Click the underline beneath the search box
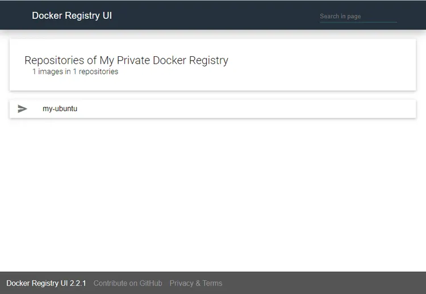Viewport: 426px width, 294px height. point(358,22)
